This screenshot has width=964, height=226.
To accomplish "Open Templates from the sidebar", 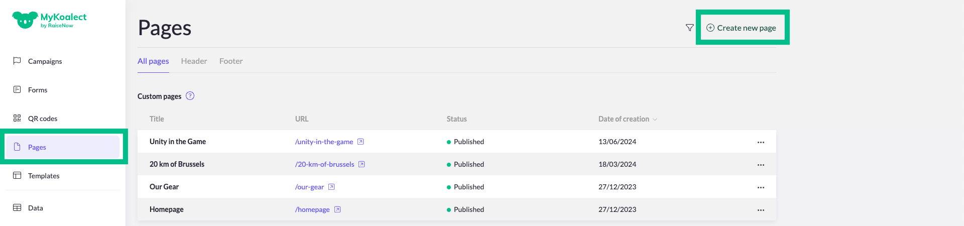I will 44,176.
